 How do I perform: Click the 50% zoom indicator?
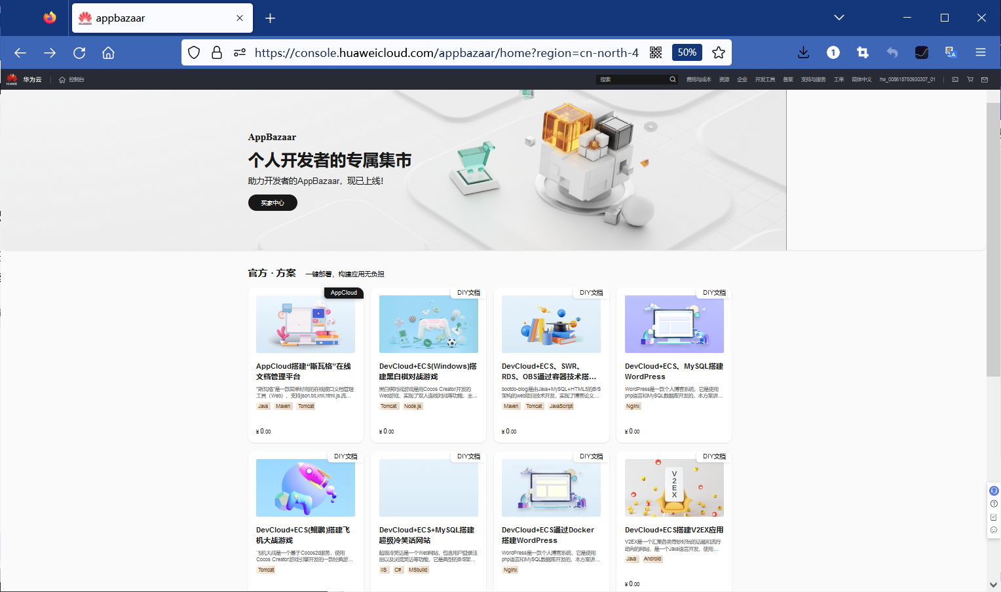[687, 52]
